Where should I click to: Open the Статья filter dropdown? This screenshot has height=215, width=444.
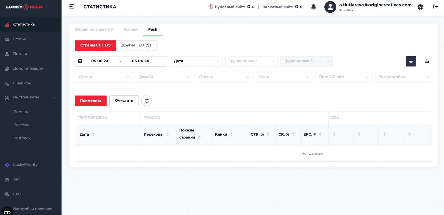[103, 77]
